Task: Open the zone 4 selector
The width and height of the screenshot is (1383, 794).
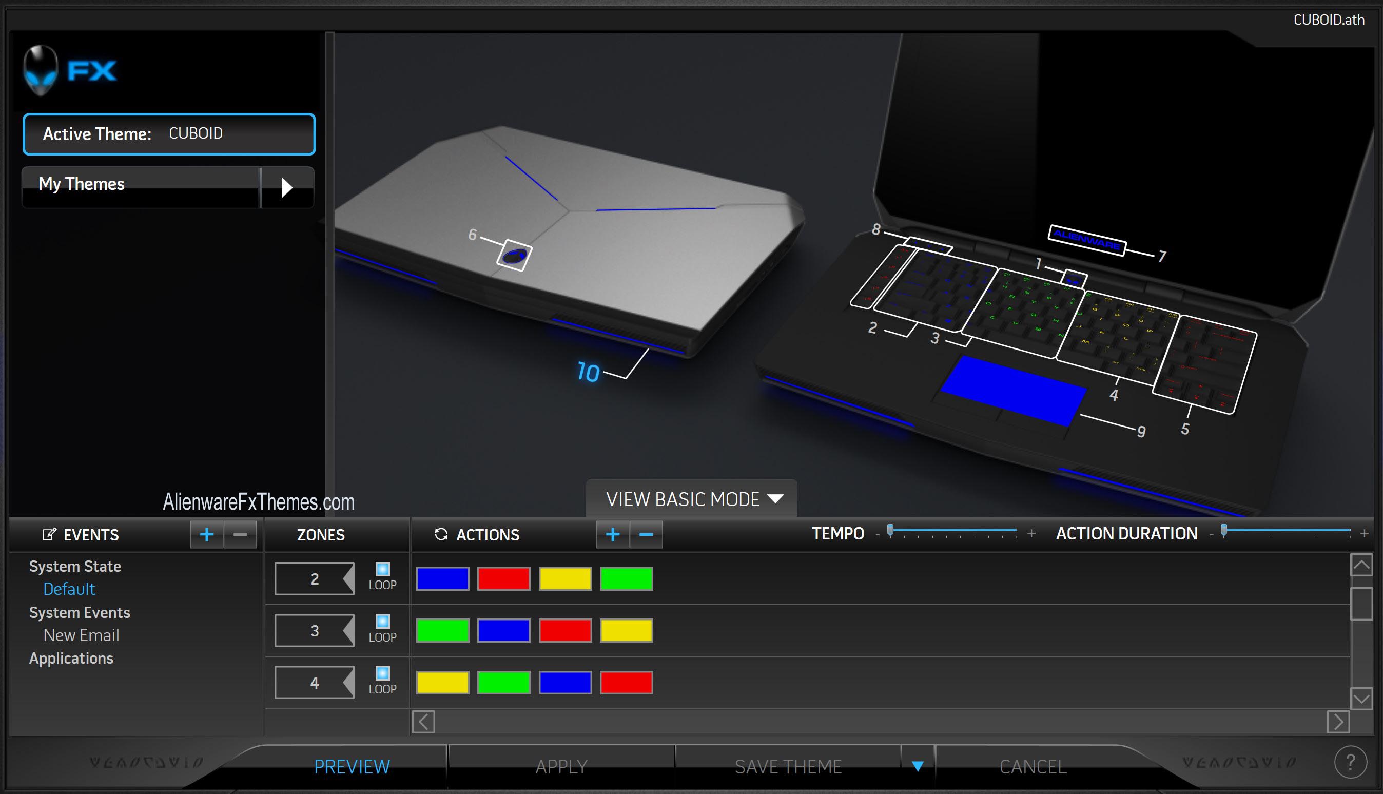Action: 315,683
